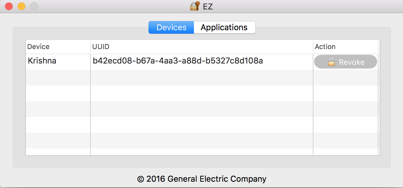Viewport: 403px width, 188px height.
Task: Click the General Electric Company copyright text
Action: (x=202, y=179)
